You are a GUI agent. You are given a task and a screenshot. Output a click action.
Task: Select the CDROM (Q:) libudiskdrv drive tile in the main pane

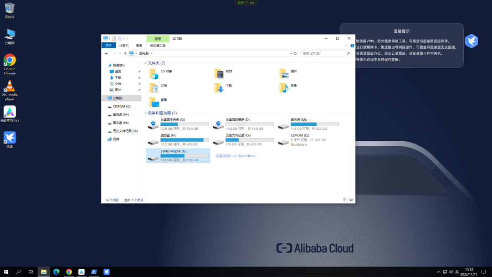coord(308,140)
